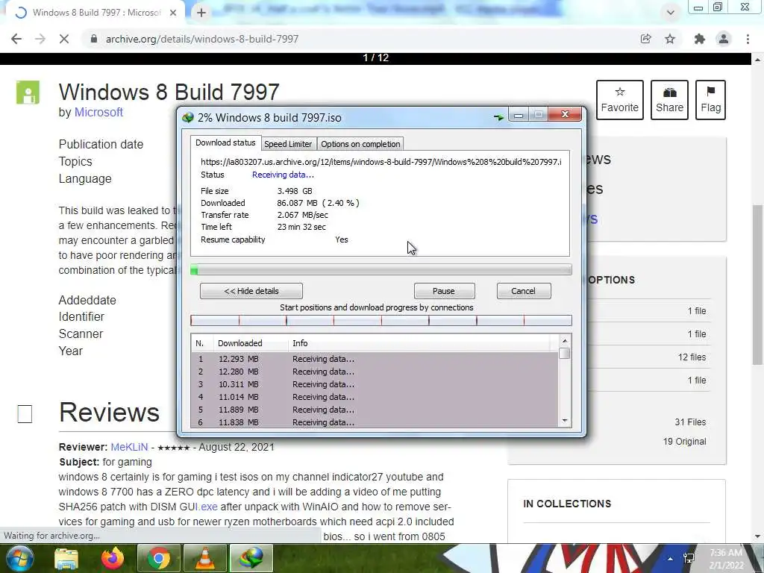764x573 pixels.
Task: Click the green arrow icon in IDM title bar
Action: click(498, 117)
